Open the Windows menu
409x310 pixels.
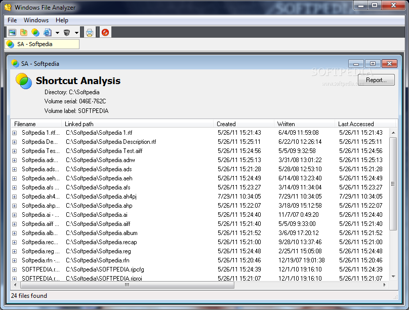(36, 20)
